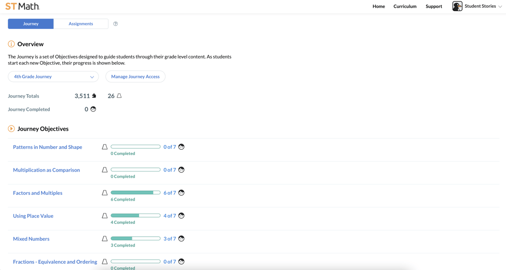Click the Journey Objectives heading
The width and height of the screenshot is (506, 270).
(43, 129)
